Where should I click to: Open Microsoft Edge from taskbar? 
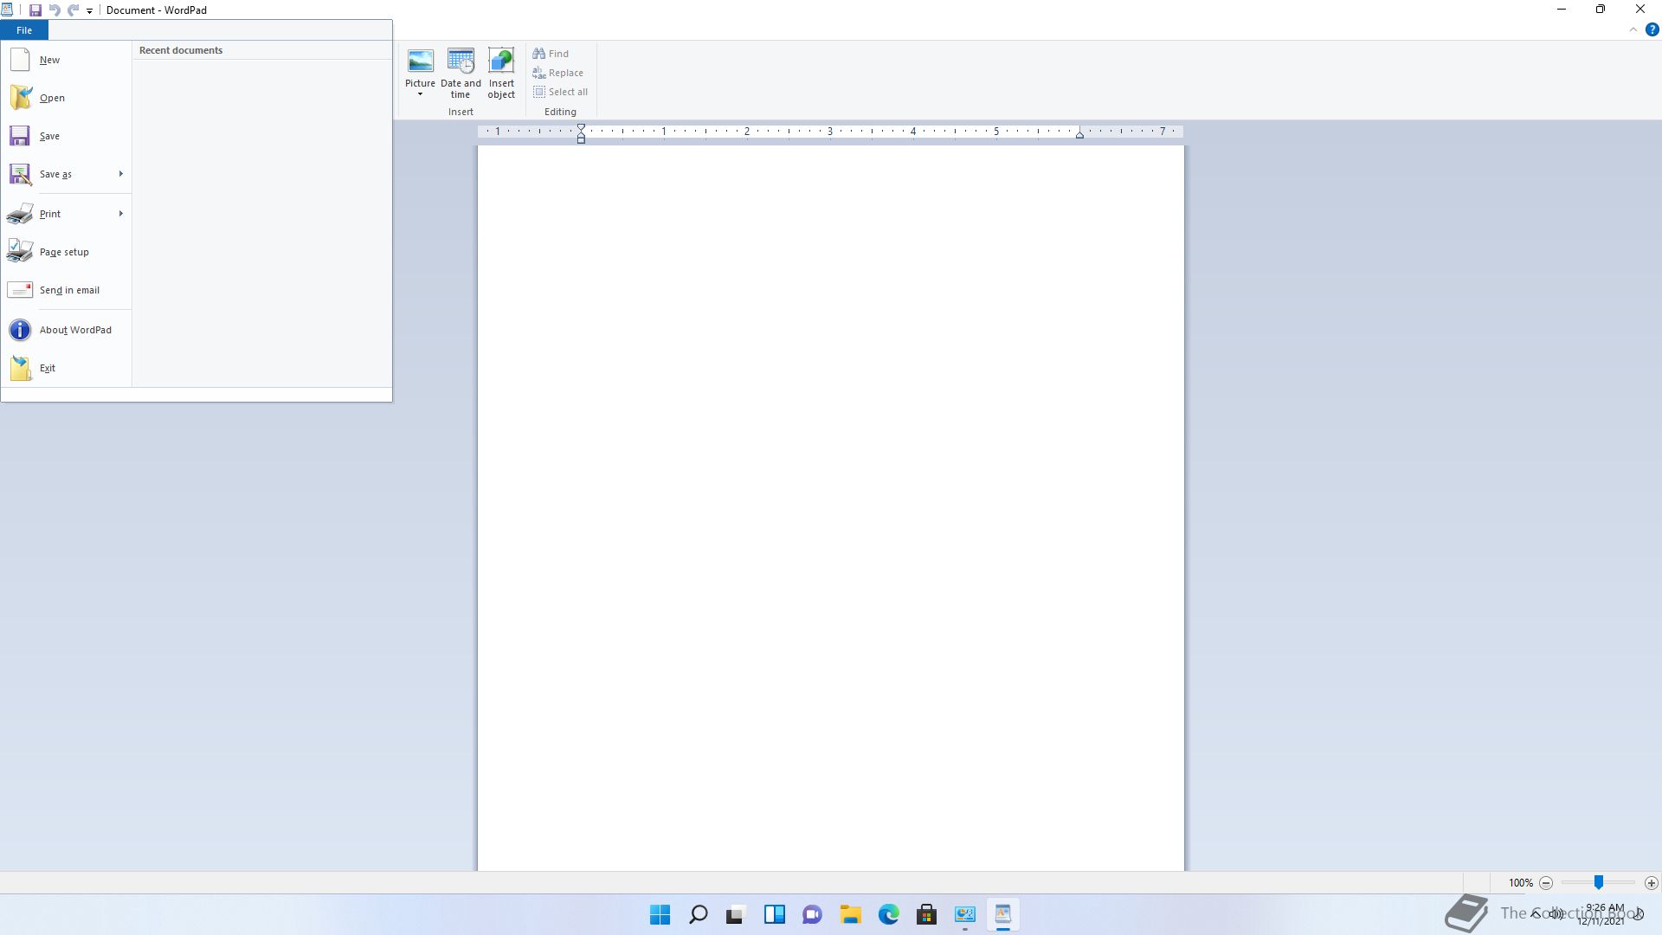888,914
